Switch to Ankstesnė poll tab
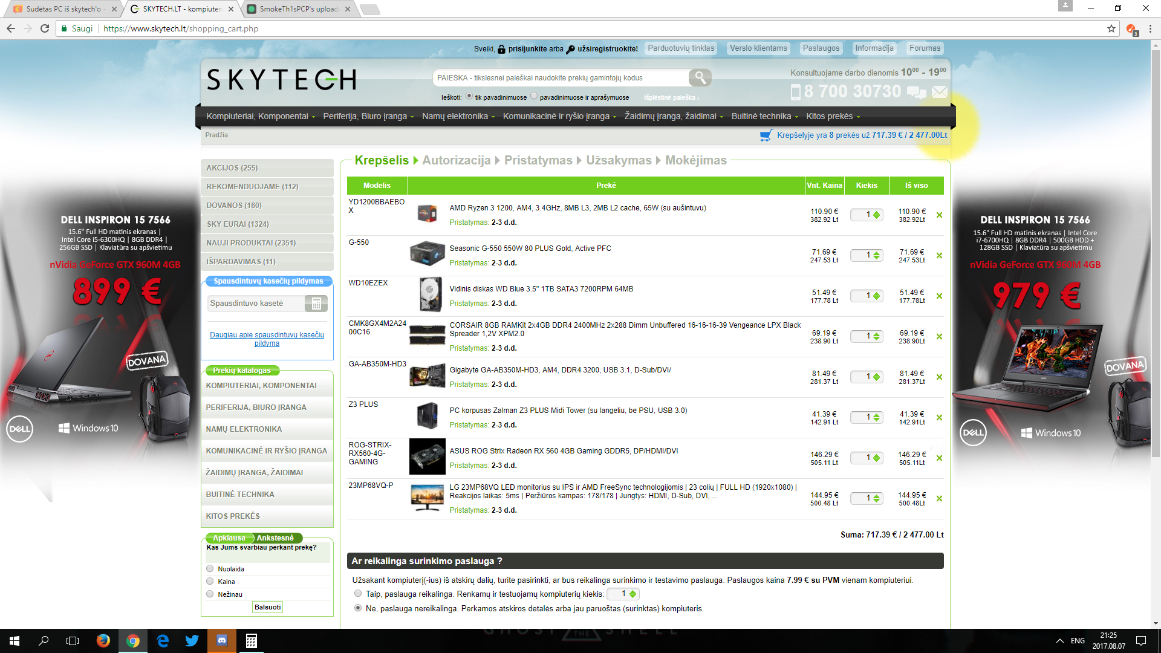Image resolution: width=1161 pixels, height=653 pixels. tap(275, 538)
